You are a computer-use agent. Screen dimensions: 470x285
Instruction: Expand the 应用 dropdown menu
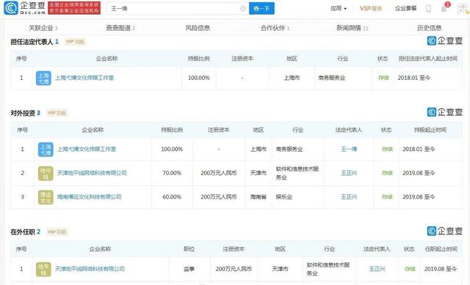point(339,8)
